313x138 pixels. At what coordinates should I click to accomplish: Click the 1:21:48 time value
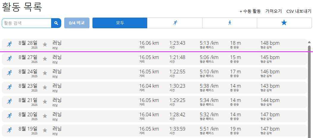pos(177,58)
